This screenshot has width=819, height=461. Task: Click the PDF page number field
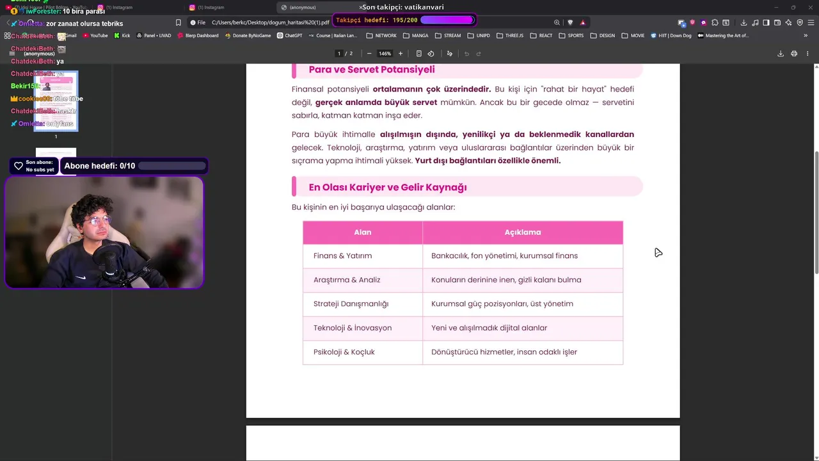(339, 54)
